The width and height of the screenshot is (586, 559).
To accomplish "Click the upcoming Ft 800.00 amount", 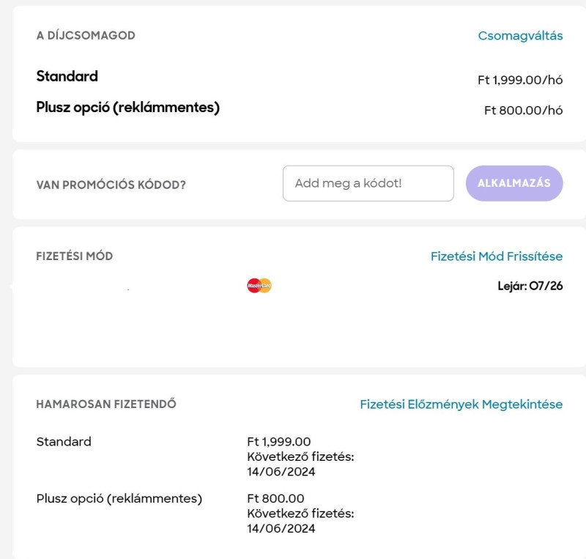I will 275,499.
